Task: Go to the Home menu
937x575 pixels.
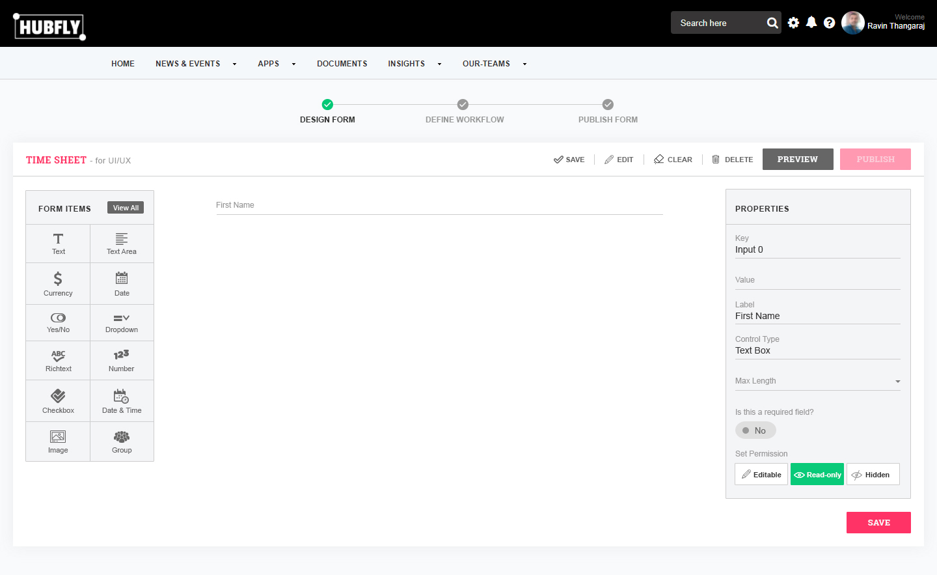Action: coord(123,64)
